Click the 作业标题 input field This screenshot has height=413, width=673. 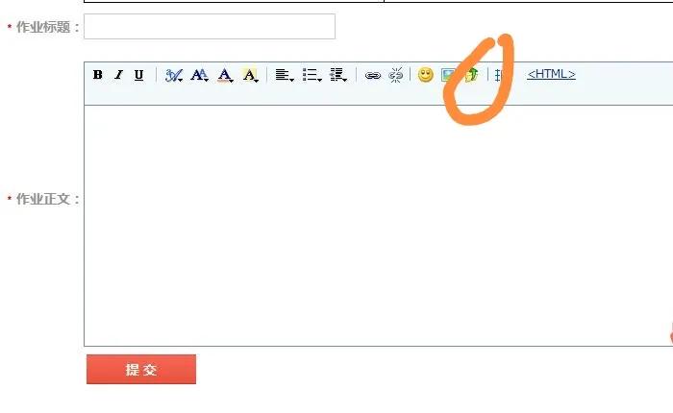pos(210,27)
